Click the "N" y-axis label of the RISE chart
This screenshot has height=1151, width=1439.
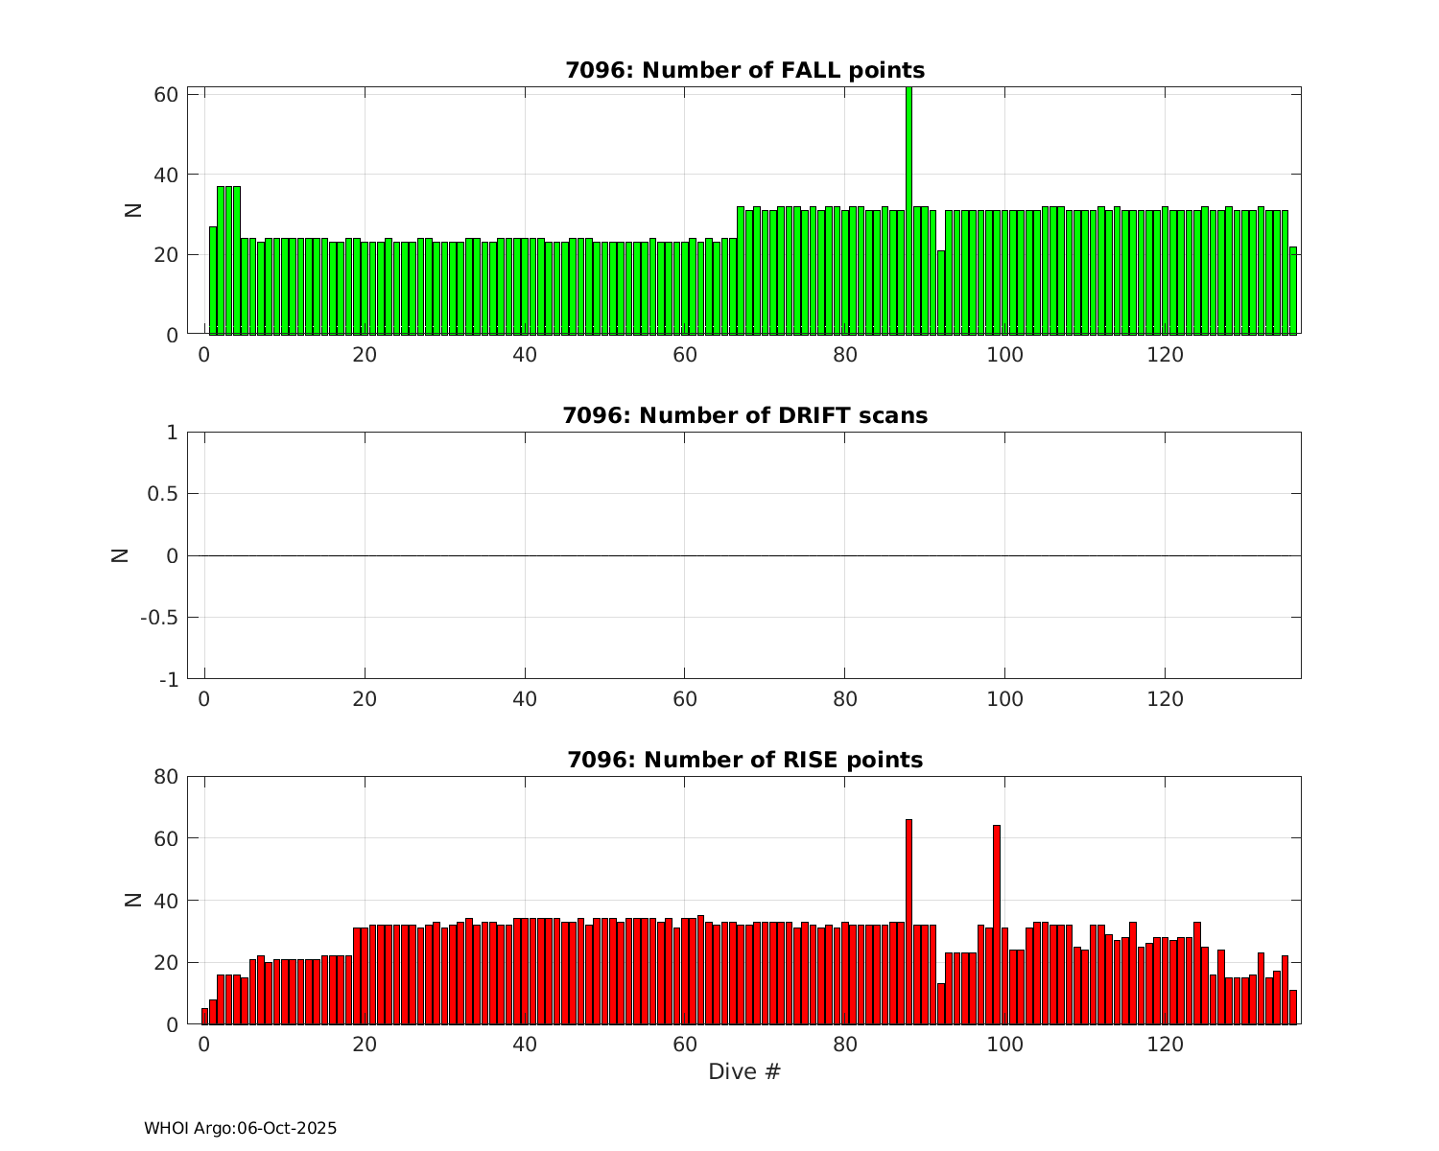pyautogui.click(x=134, y=900)
